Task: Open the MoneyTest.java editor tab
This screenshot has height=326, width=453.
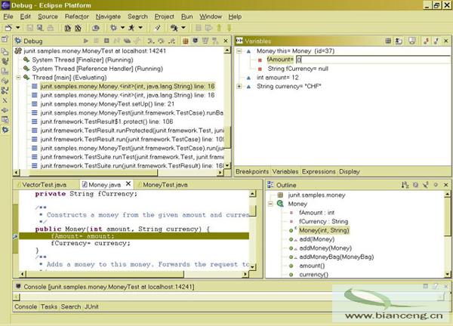Action: point(165,185)
